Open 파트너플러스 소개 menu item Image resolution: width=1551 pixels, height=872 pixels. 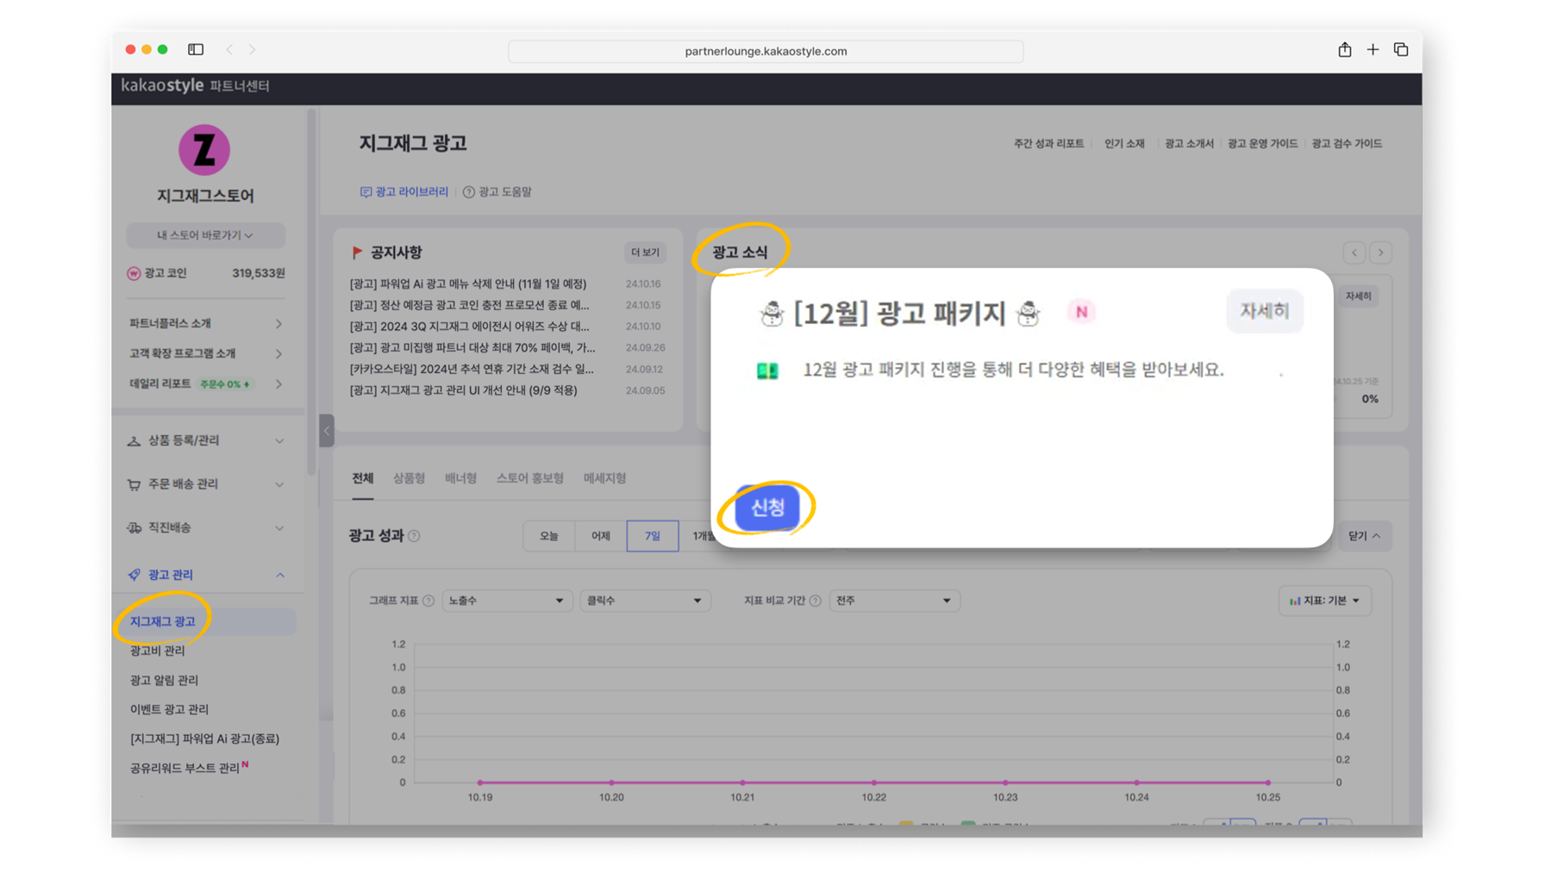[x=206, y=323]
